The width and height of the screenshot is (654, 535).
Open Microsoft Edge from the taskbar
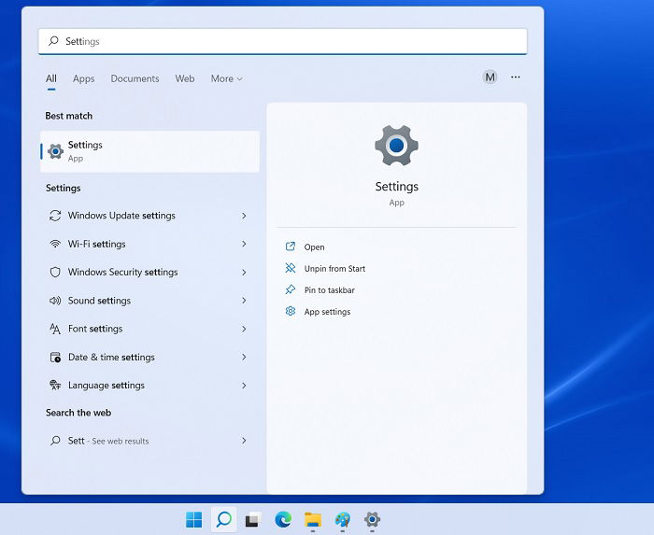tap(283, 519)
